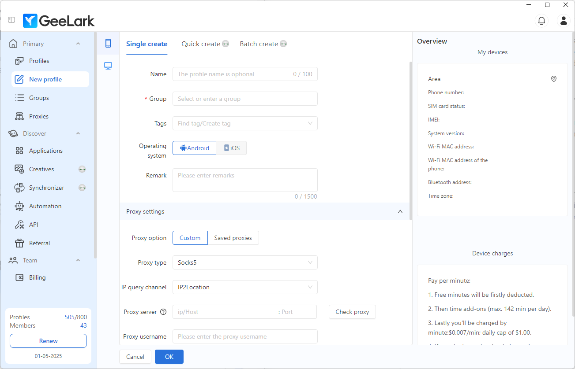This screenshot has width=575, height=369.
Task: Collapse the Discover sidebar section
Action: click(78, 133)
